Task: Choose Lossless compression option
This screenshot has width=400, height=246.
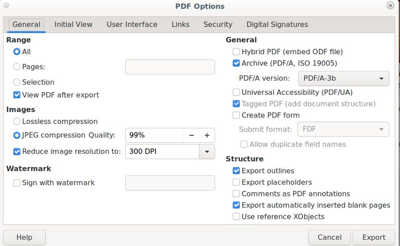Action: 17,121
